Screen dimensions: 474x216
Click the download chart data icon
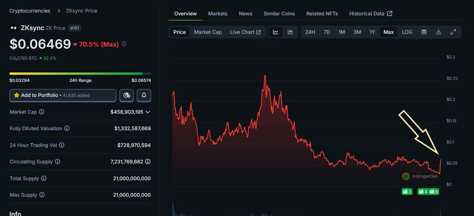coord(438,32)
